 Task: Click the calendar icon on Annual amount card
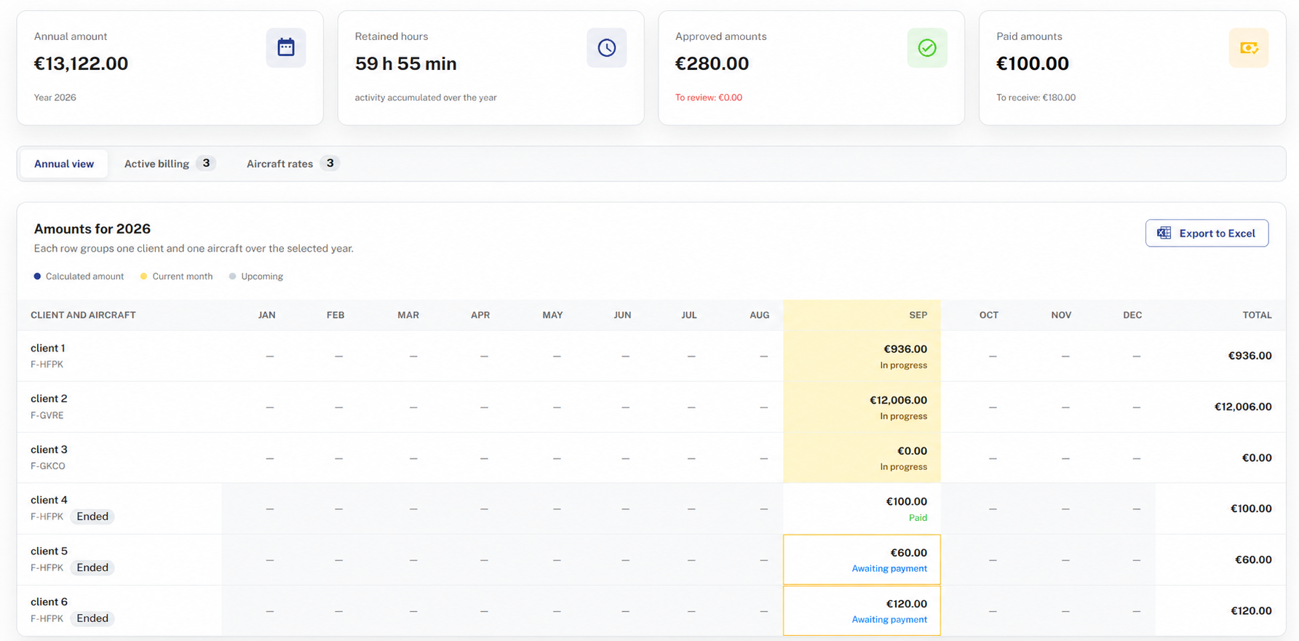pyautogui.click(x=286, y=47)
